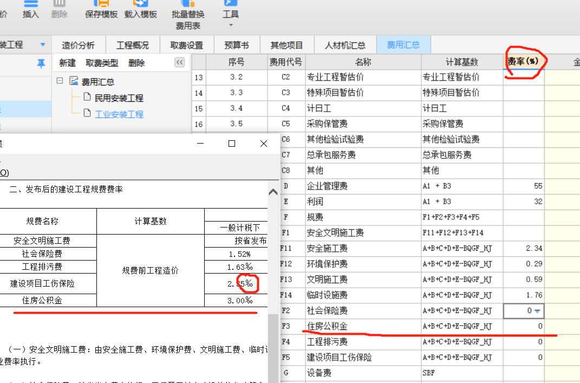Screen dimensions: 580x383
Task: Click 删除 in the tree panel
Action: (136, 63)
